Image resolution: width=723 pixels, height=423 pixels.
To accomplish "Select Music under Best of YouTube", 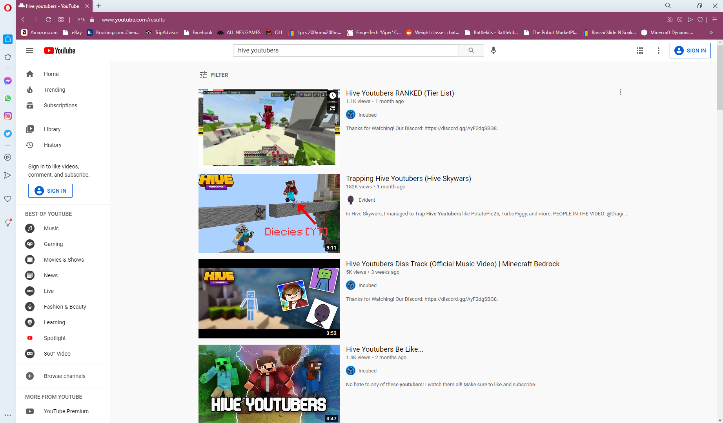I will pyautogui.click(x=63, y=228).
